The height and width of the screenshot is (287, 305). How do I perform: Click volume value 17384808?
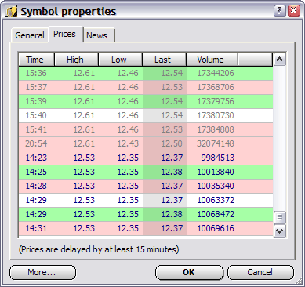point(216,129)
